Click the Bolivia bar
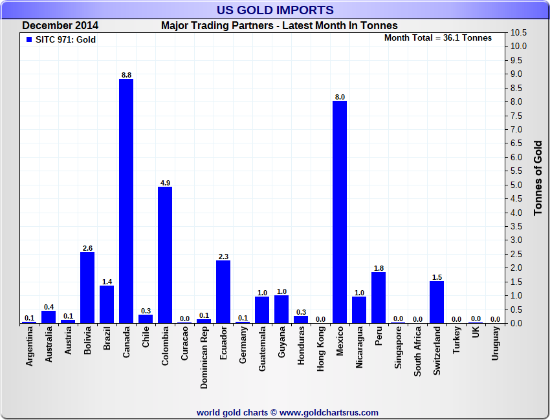The image size is (550, 420). point(87,288)
